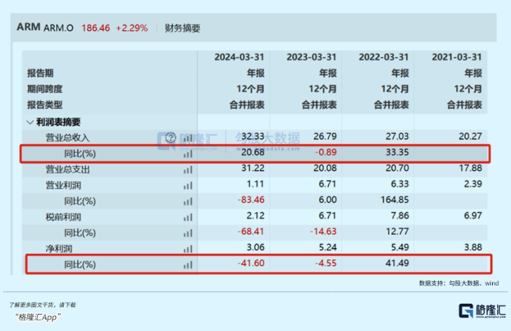
Task: Select revenue growth value 20.68
Action: (x=253, y=152)
